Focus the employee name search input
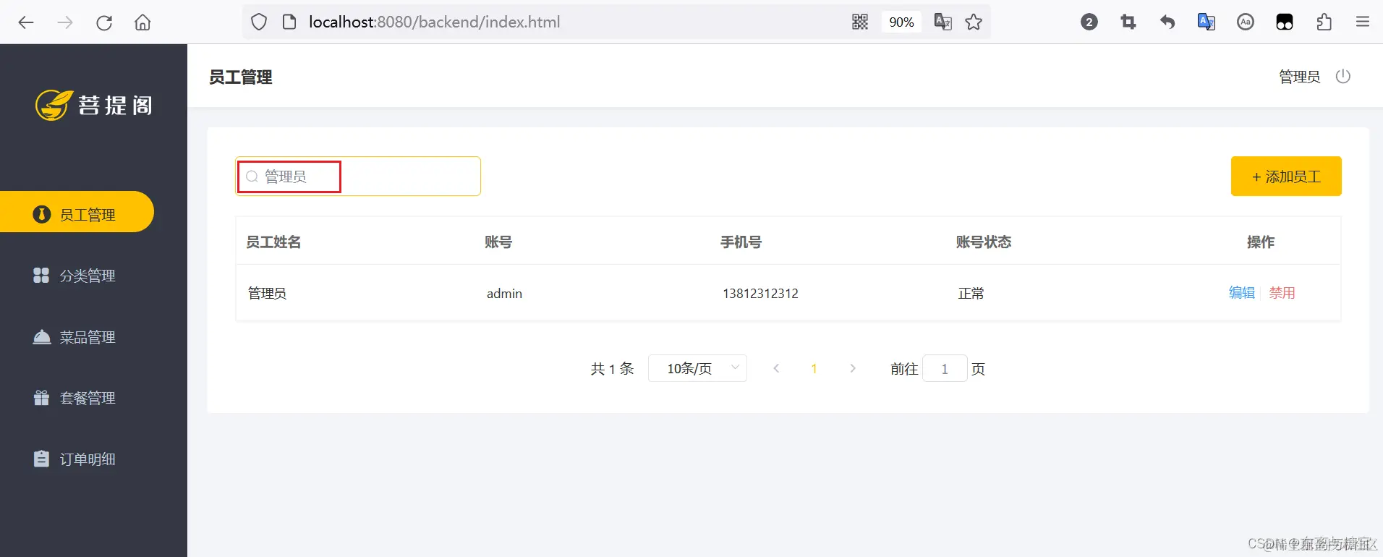This screenshot has height=557, width=1383. (x=358, y=177)
